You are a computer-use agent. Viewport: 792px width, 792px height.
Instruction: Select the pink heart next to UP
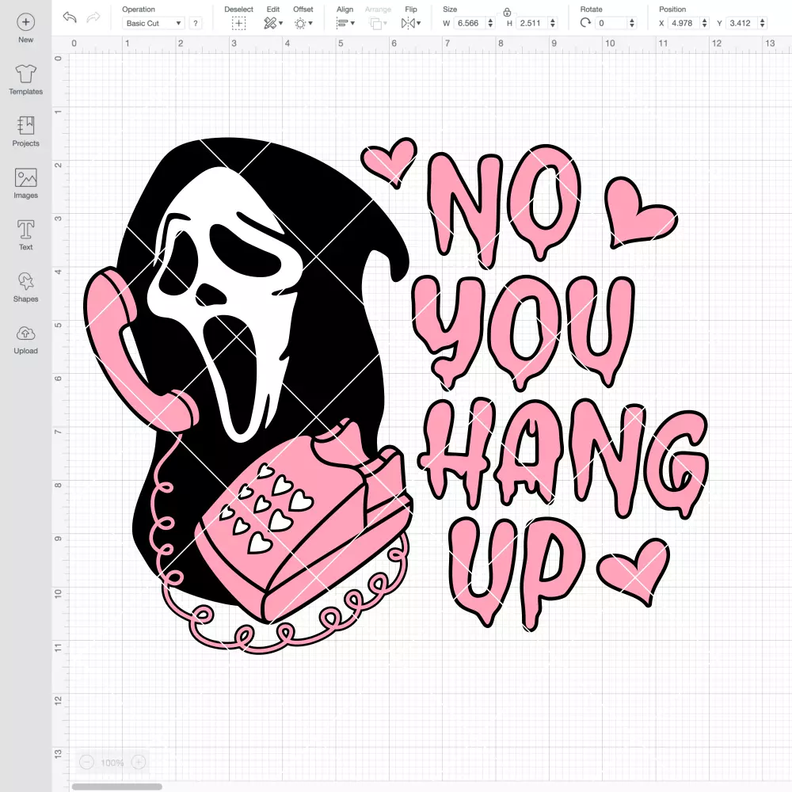(634, 572)
